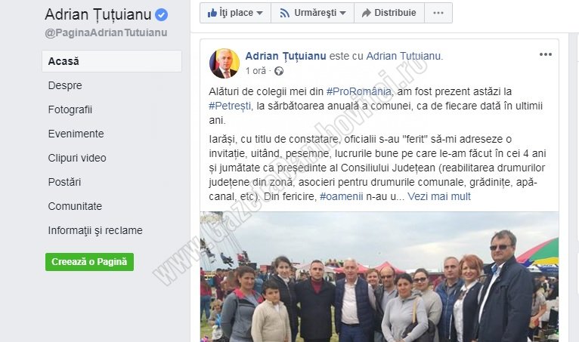Open the Despre section
Screen dimensions: 579x342
pos(65,85)
